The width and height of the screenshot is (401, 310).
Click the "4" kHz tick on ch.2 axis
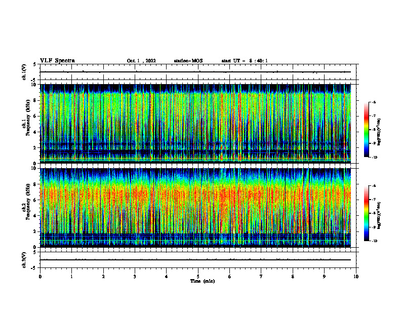point(35,216)
